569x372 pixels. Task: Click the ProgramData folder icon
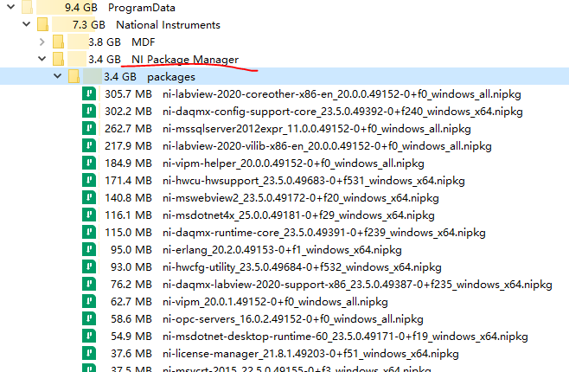click(27, 7)
